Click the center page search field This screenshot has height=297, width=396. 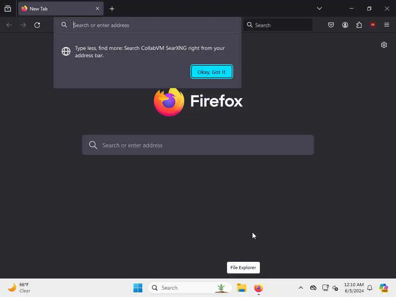[198, 145]
